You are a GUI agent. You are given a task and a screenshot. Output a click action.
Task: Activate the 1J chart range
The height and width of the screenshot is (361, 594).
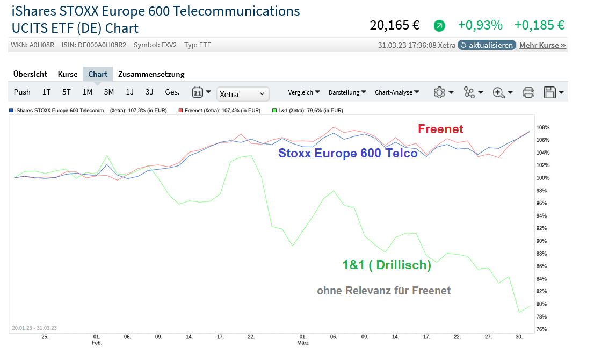tap(129, 92)
